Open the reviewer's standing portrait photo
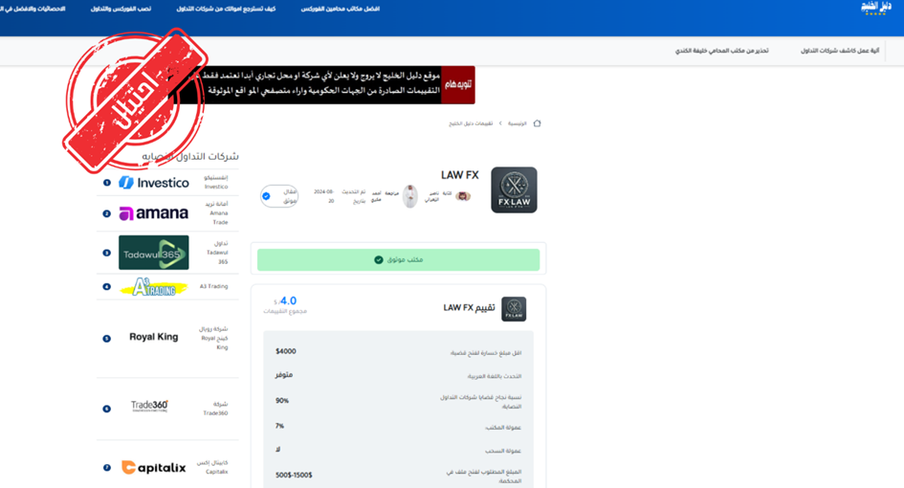The width and height of the screenshot is (904, 488). 410,196
